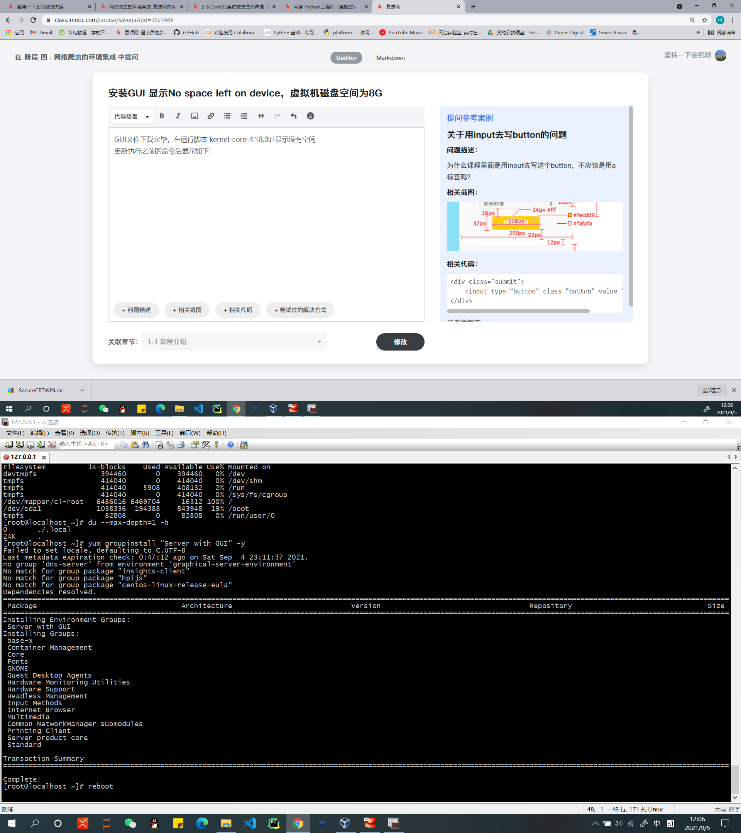Click the Italic formatting icon in the editor

[178, 116]
